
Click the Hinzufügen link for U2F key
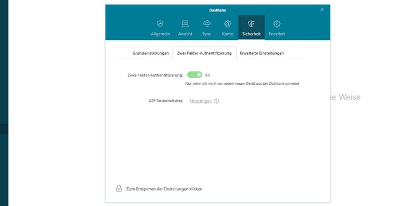[x=201, y=101]
